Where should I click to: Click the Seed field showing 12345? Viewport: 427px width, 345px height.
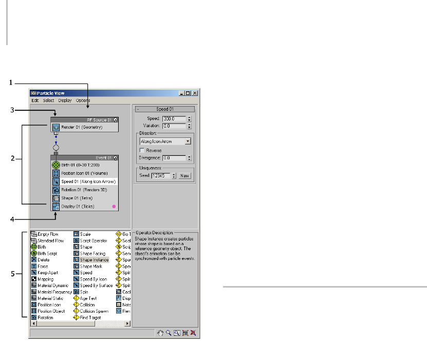click(x=161, y=176)
